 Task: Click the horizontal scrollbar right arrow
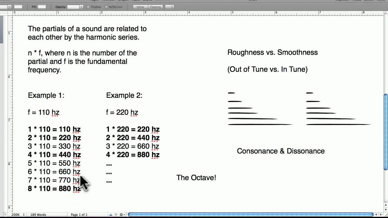click(381, 215)
